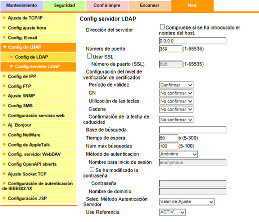Open the Selec. Método Autenticación Servidor dropdown
The height and width of the screenshot is (222, 259).
point(187,202)
